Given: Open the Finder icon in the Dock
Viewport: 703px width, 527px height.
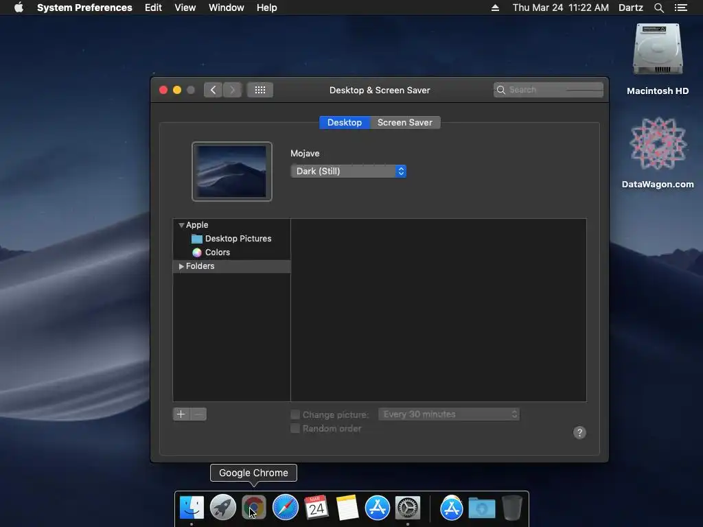Looking at the screenshot, I should 192,507.
